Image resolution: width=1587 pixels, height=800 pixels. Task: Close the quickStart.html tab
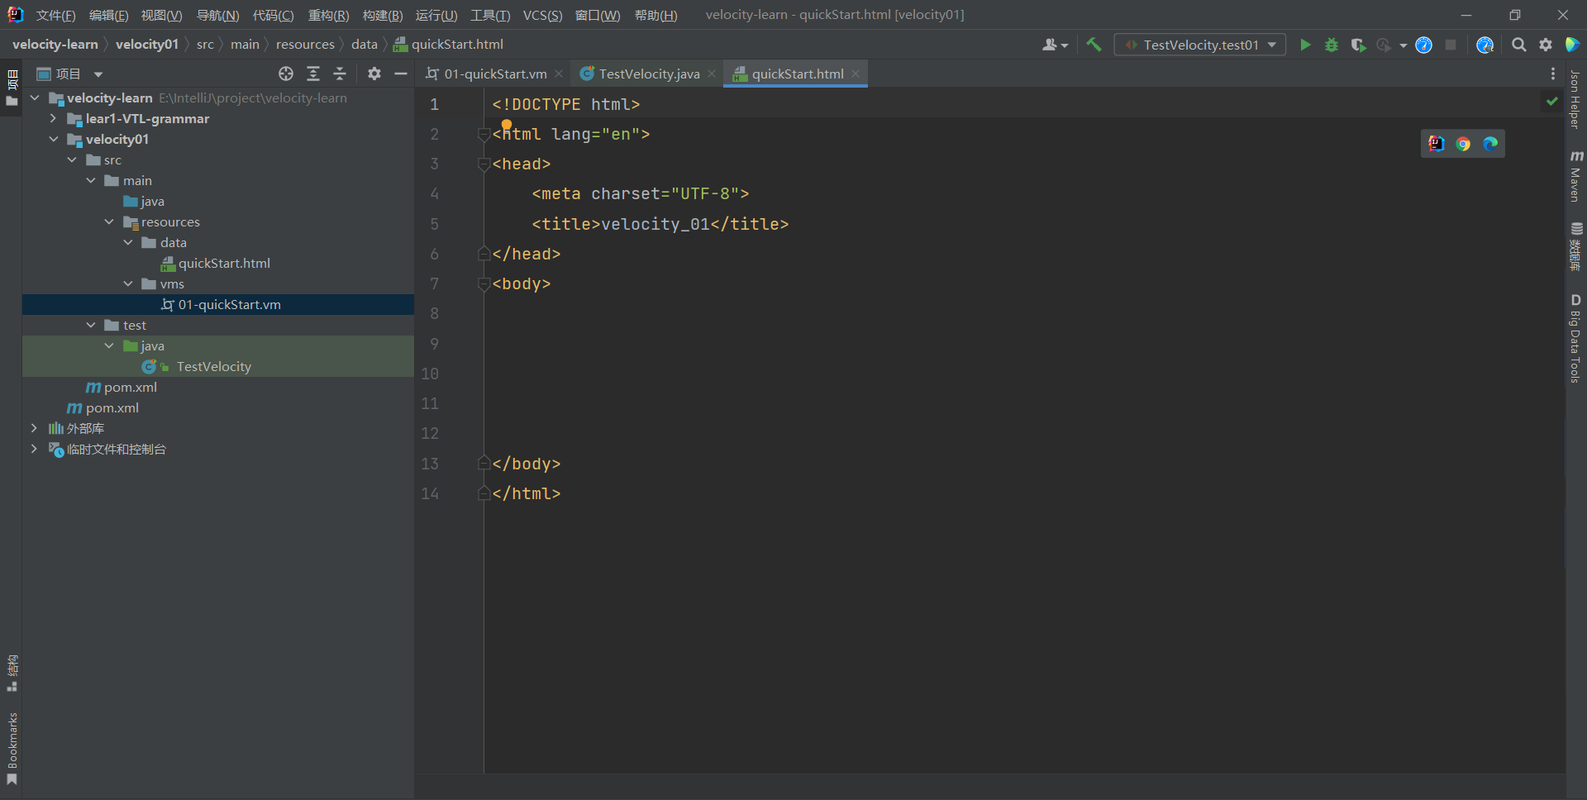[855, 74]
